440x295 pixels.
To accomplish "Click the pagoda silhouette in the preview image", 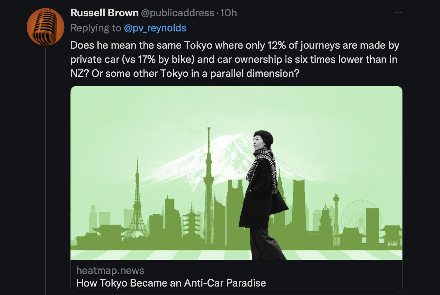I will point(192,222).
